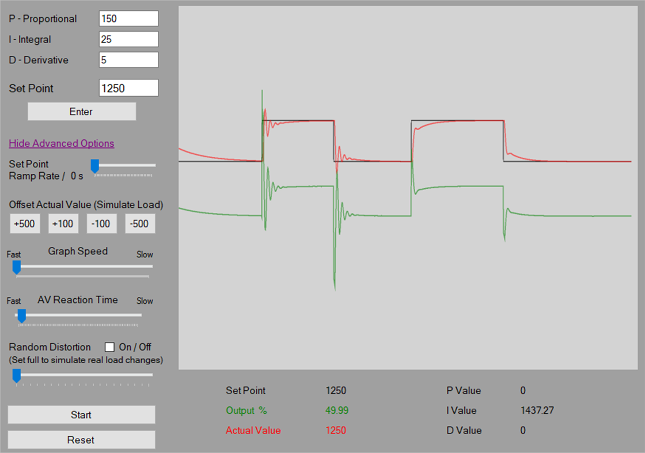Click inside the Set Point input box
The width and height of the screenshot is (645, 453).
pos(128,87)
